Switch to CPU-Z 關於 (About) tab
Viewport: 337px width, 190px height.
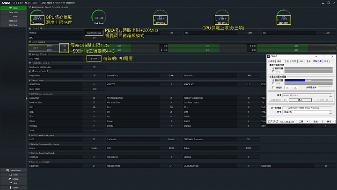326,61
